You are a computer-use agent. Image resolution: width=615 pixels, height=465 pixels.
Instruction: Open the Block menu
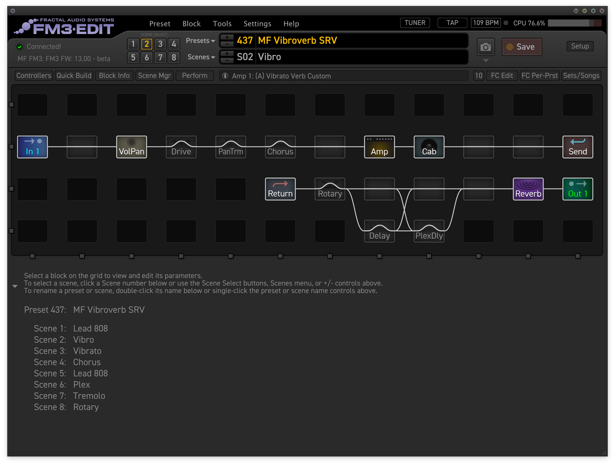[x=192, y=24]
